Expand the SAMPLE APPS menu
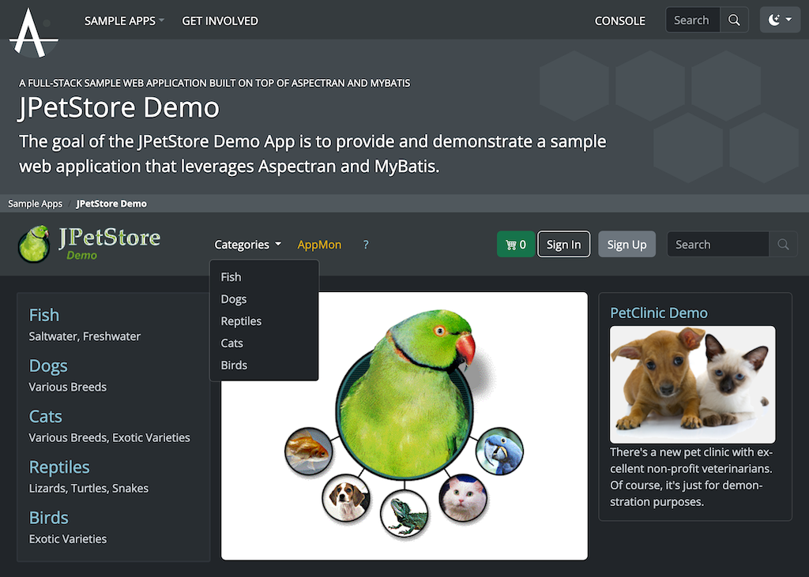 coord(124,21)
